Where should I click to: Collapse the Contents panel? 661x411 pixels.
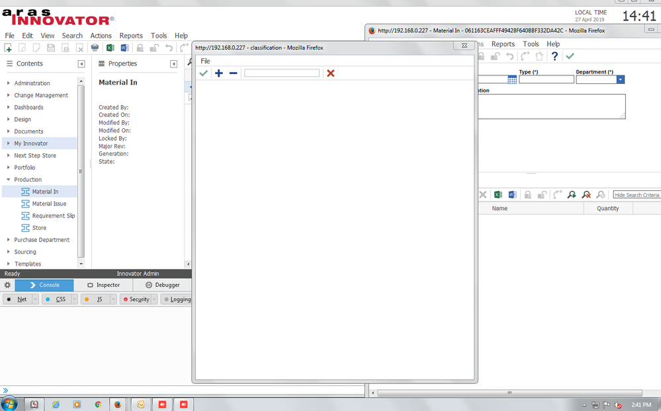tap(81, 64)
